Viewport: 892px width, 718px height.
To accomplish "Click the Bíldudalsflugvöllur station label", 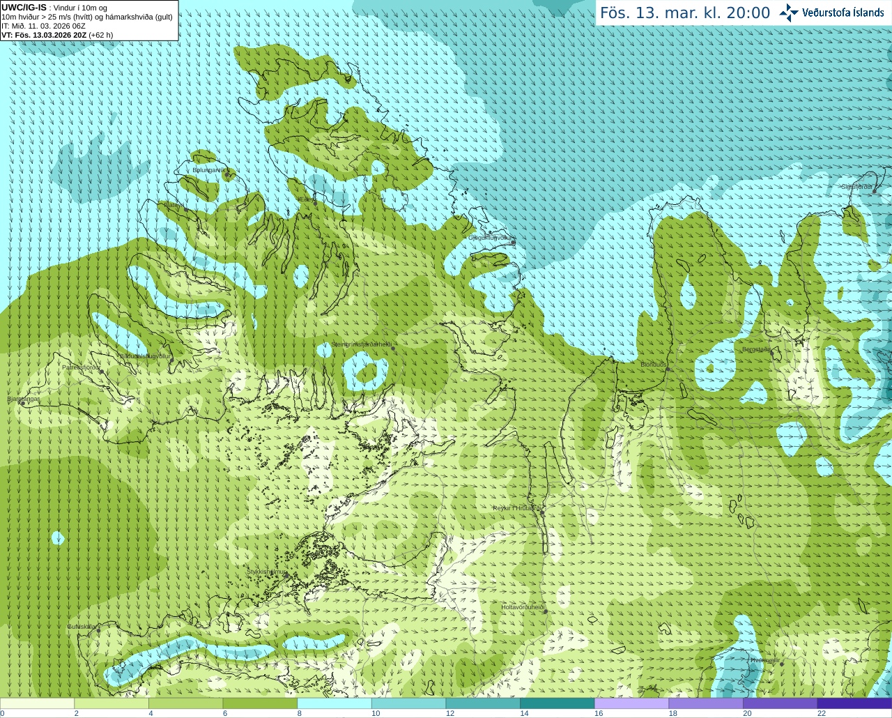I will pyautogui.click(x=146, y=356).
